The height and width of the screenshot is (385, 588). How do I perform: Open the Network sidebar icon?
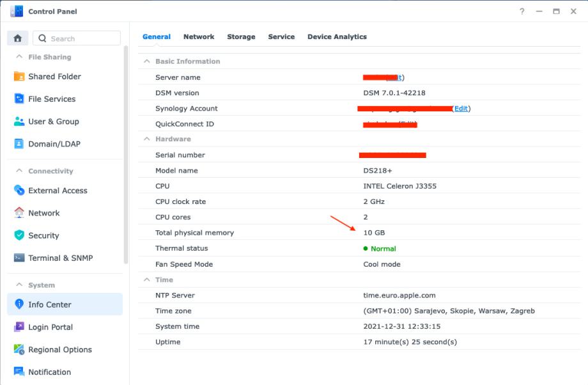point(19,213)
